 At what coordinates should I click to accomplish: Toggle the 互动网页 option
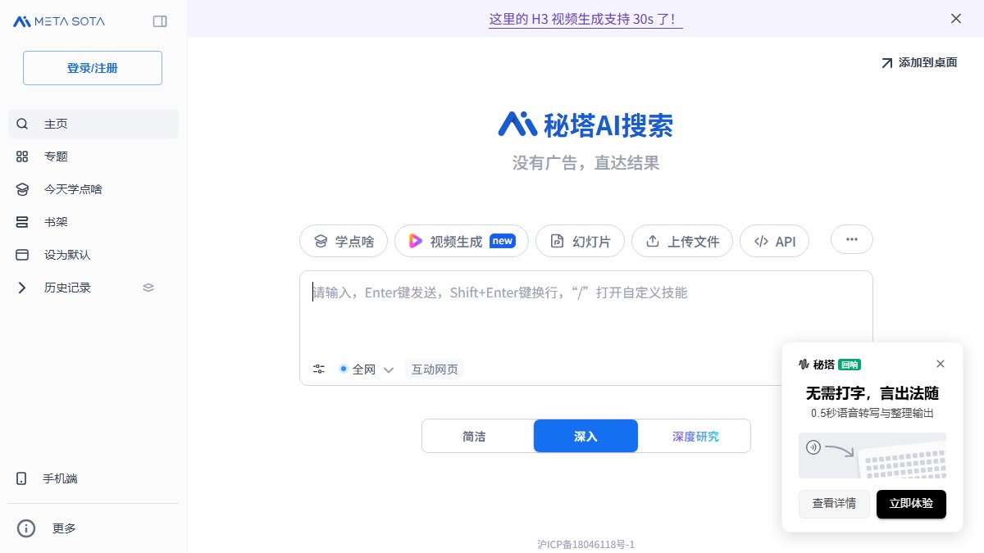coord(435,369)
